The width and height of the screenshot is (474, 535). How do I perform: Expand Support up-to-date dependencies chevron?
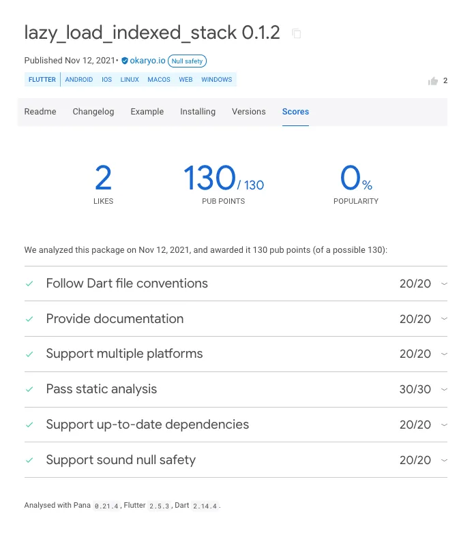(x=444, y=425)
